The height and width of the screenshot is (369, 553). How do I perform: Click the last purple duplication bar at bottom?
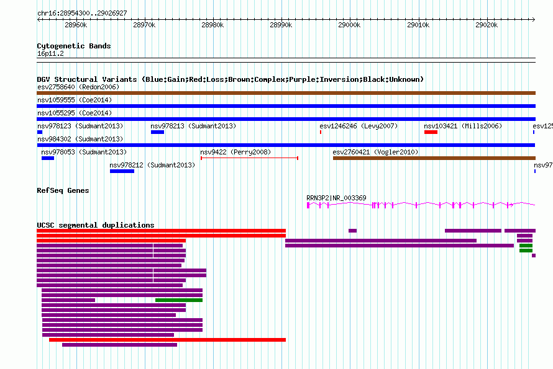119,345
